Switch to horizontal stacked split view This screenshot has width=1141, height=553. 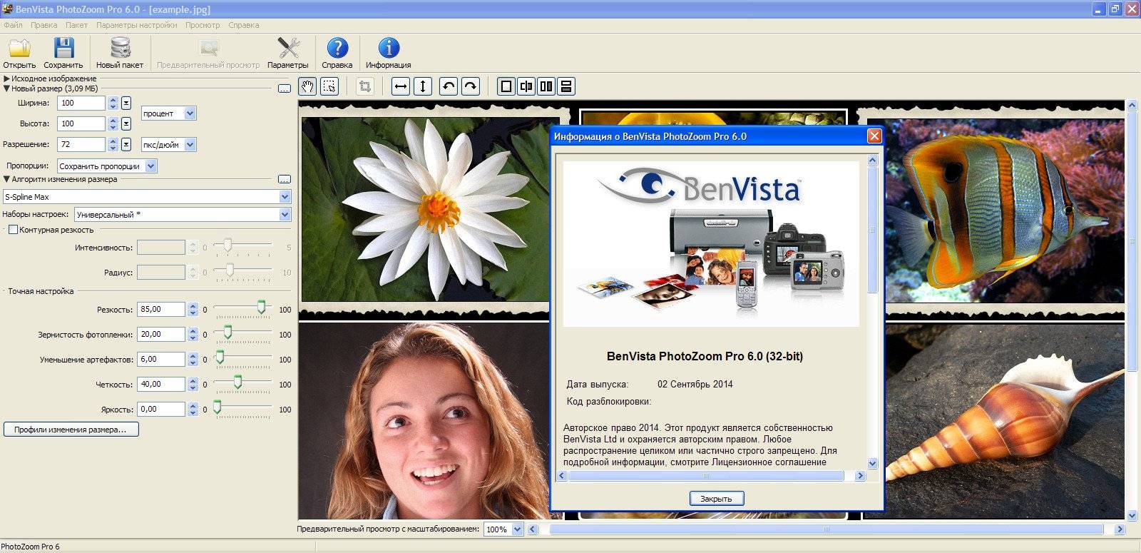tap(566, 86)
